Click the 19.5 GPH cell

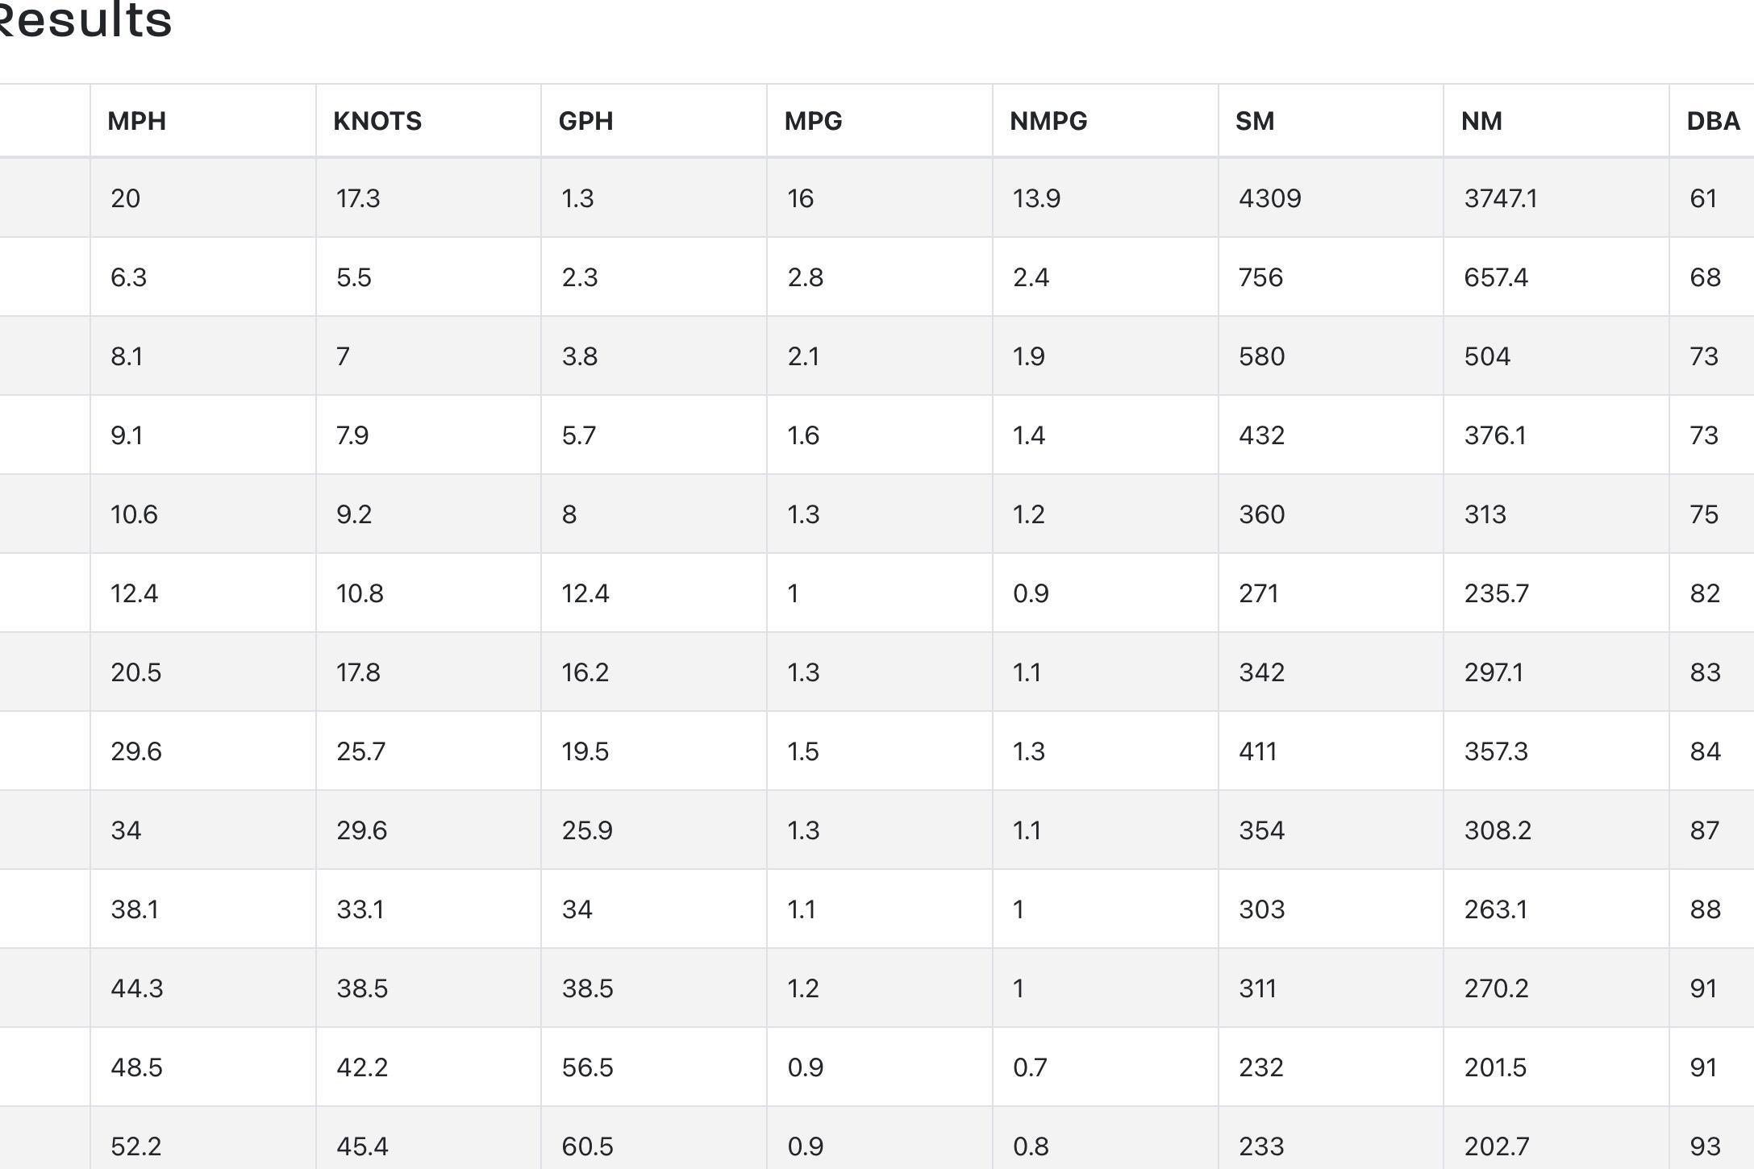[x=585, y=751]
